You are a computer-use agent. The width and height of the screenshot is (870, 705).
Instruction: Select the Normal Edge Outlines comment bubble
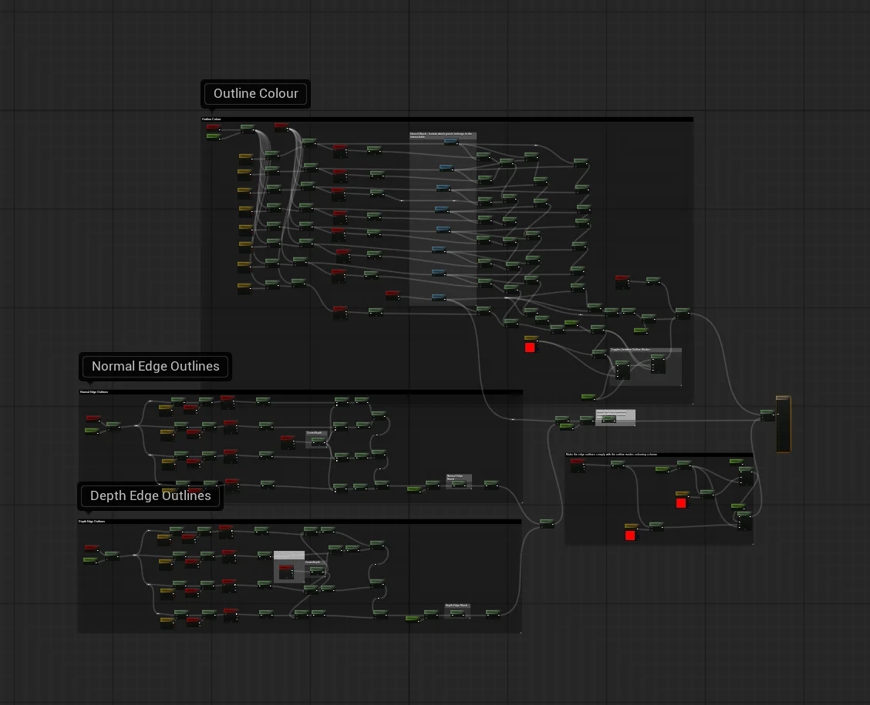pos(155,366)
